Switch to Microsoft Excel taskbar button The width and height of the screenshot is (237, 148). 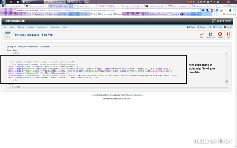tap(78, 2)
